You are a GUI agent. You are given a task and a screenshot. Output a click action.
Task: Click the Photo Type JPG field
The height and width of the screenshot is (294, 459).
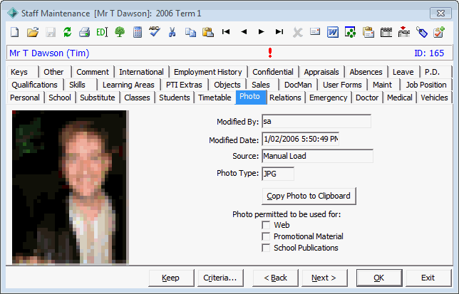[278, 174]
